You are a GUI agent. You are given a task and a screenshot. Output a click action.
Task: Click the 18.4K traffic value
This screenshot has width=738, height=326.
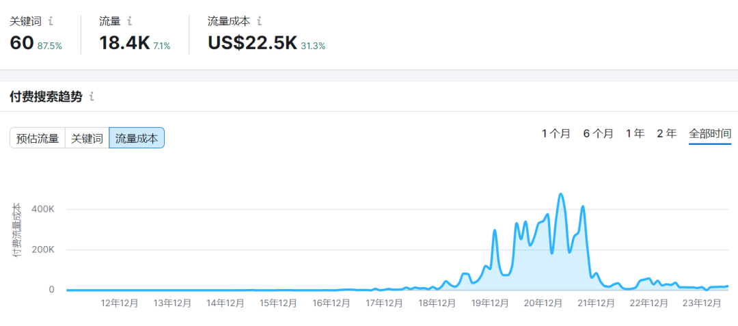pyautogui.click(x=124, y=43)
